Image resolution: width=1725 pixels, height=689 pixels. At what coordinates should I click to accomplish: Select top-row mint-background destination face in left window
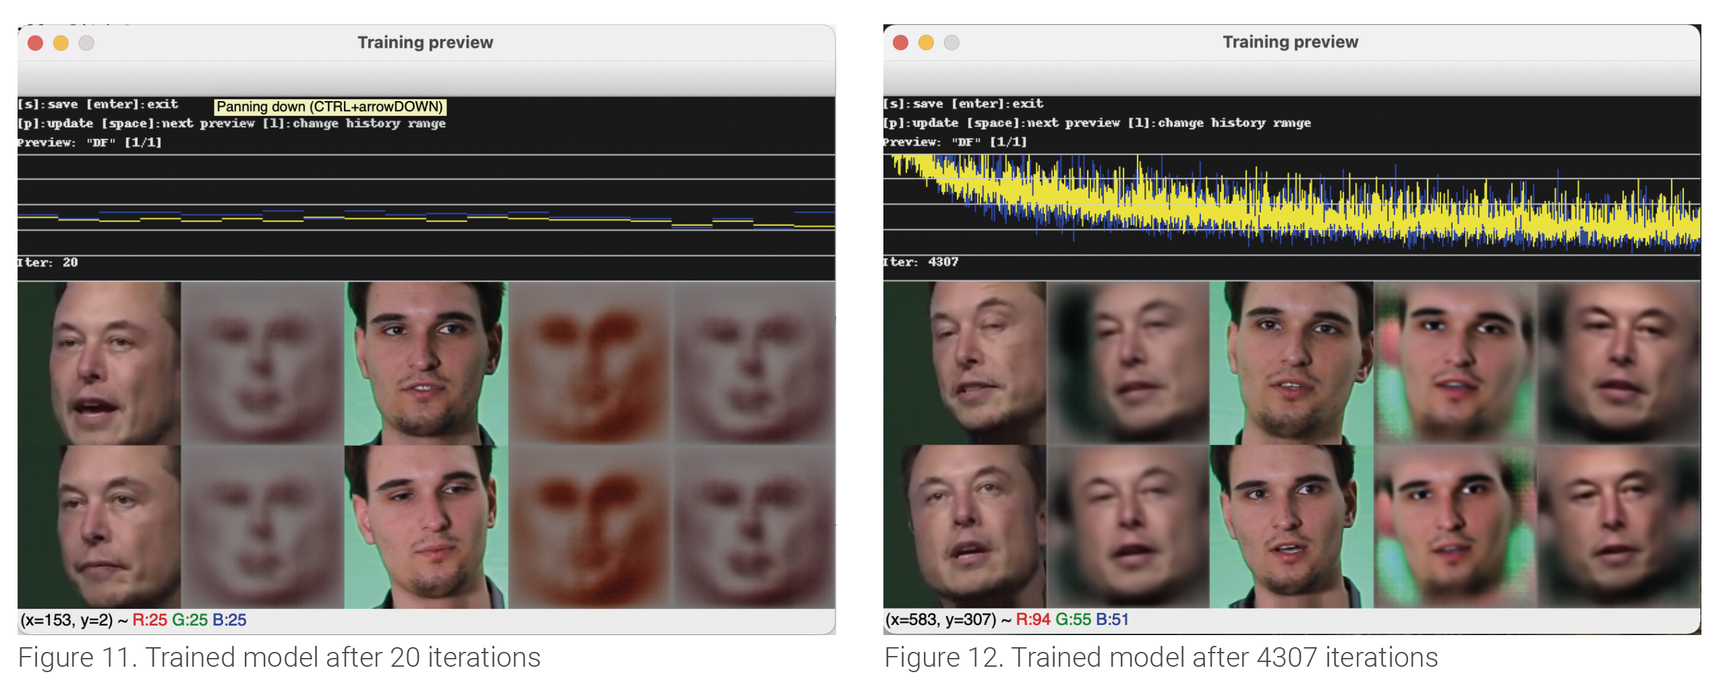click(x=426, y=363)
